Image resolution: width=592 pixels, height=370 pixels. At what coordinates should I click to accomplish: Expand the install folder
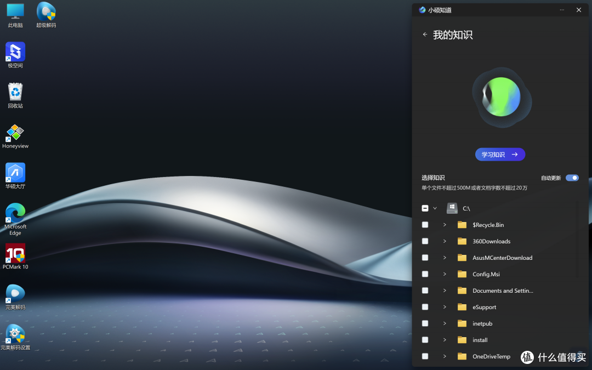pos(445,340)
